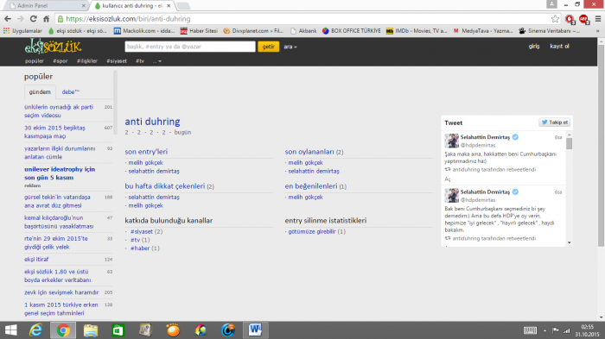Open browser home page icon
The height and width of the screenshot is (339, 605).
pyautogui.click(x=46, y=18)
